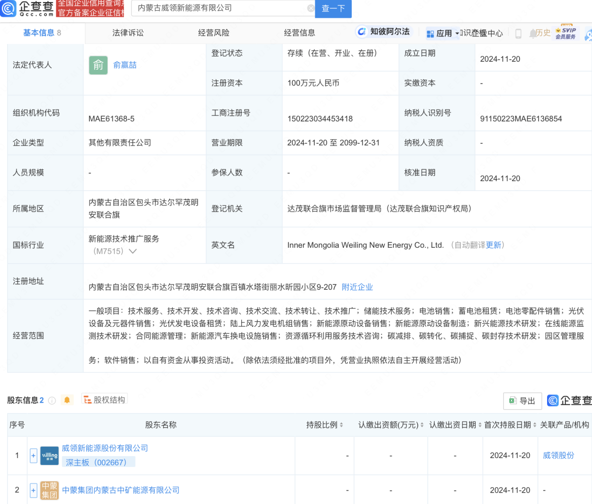Open 中蒙集团内蒙古中矿能源有限公司 shareholder link
The height and width of the screenshot is (504, 592).
[121, 490]
